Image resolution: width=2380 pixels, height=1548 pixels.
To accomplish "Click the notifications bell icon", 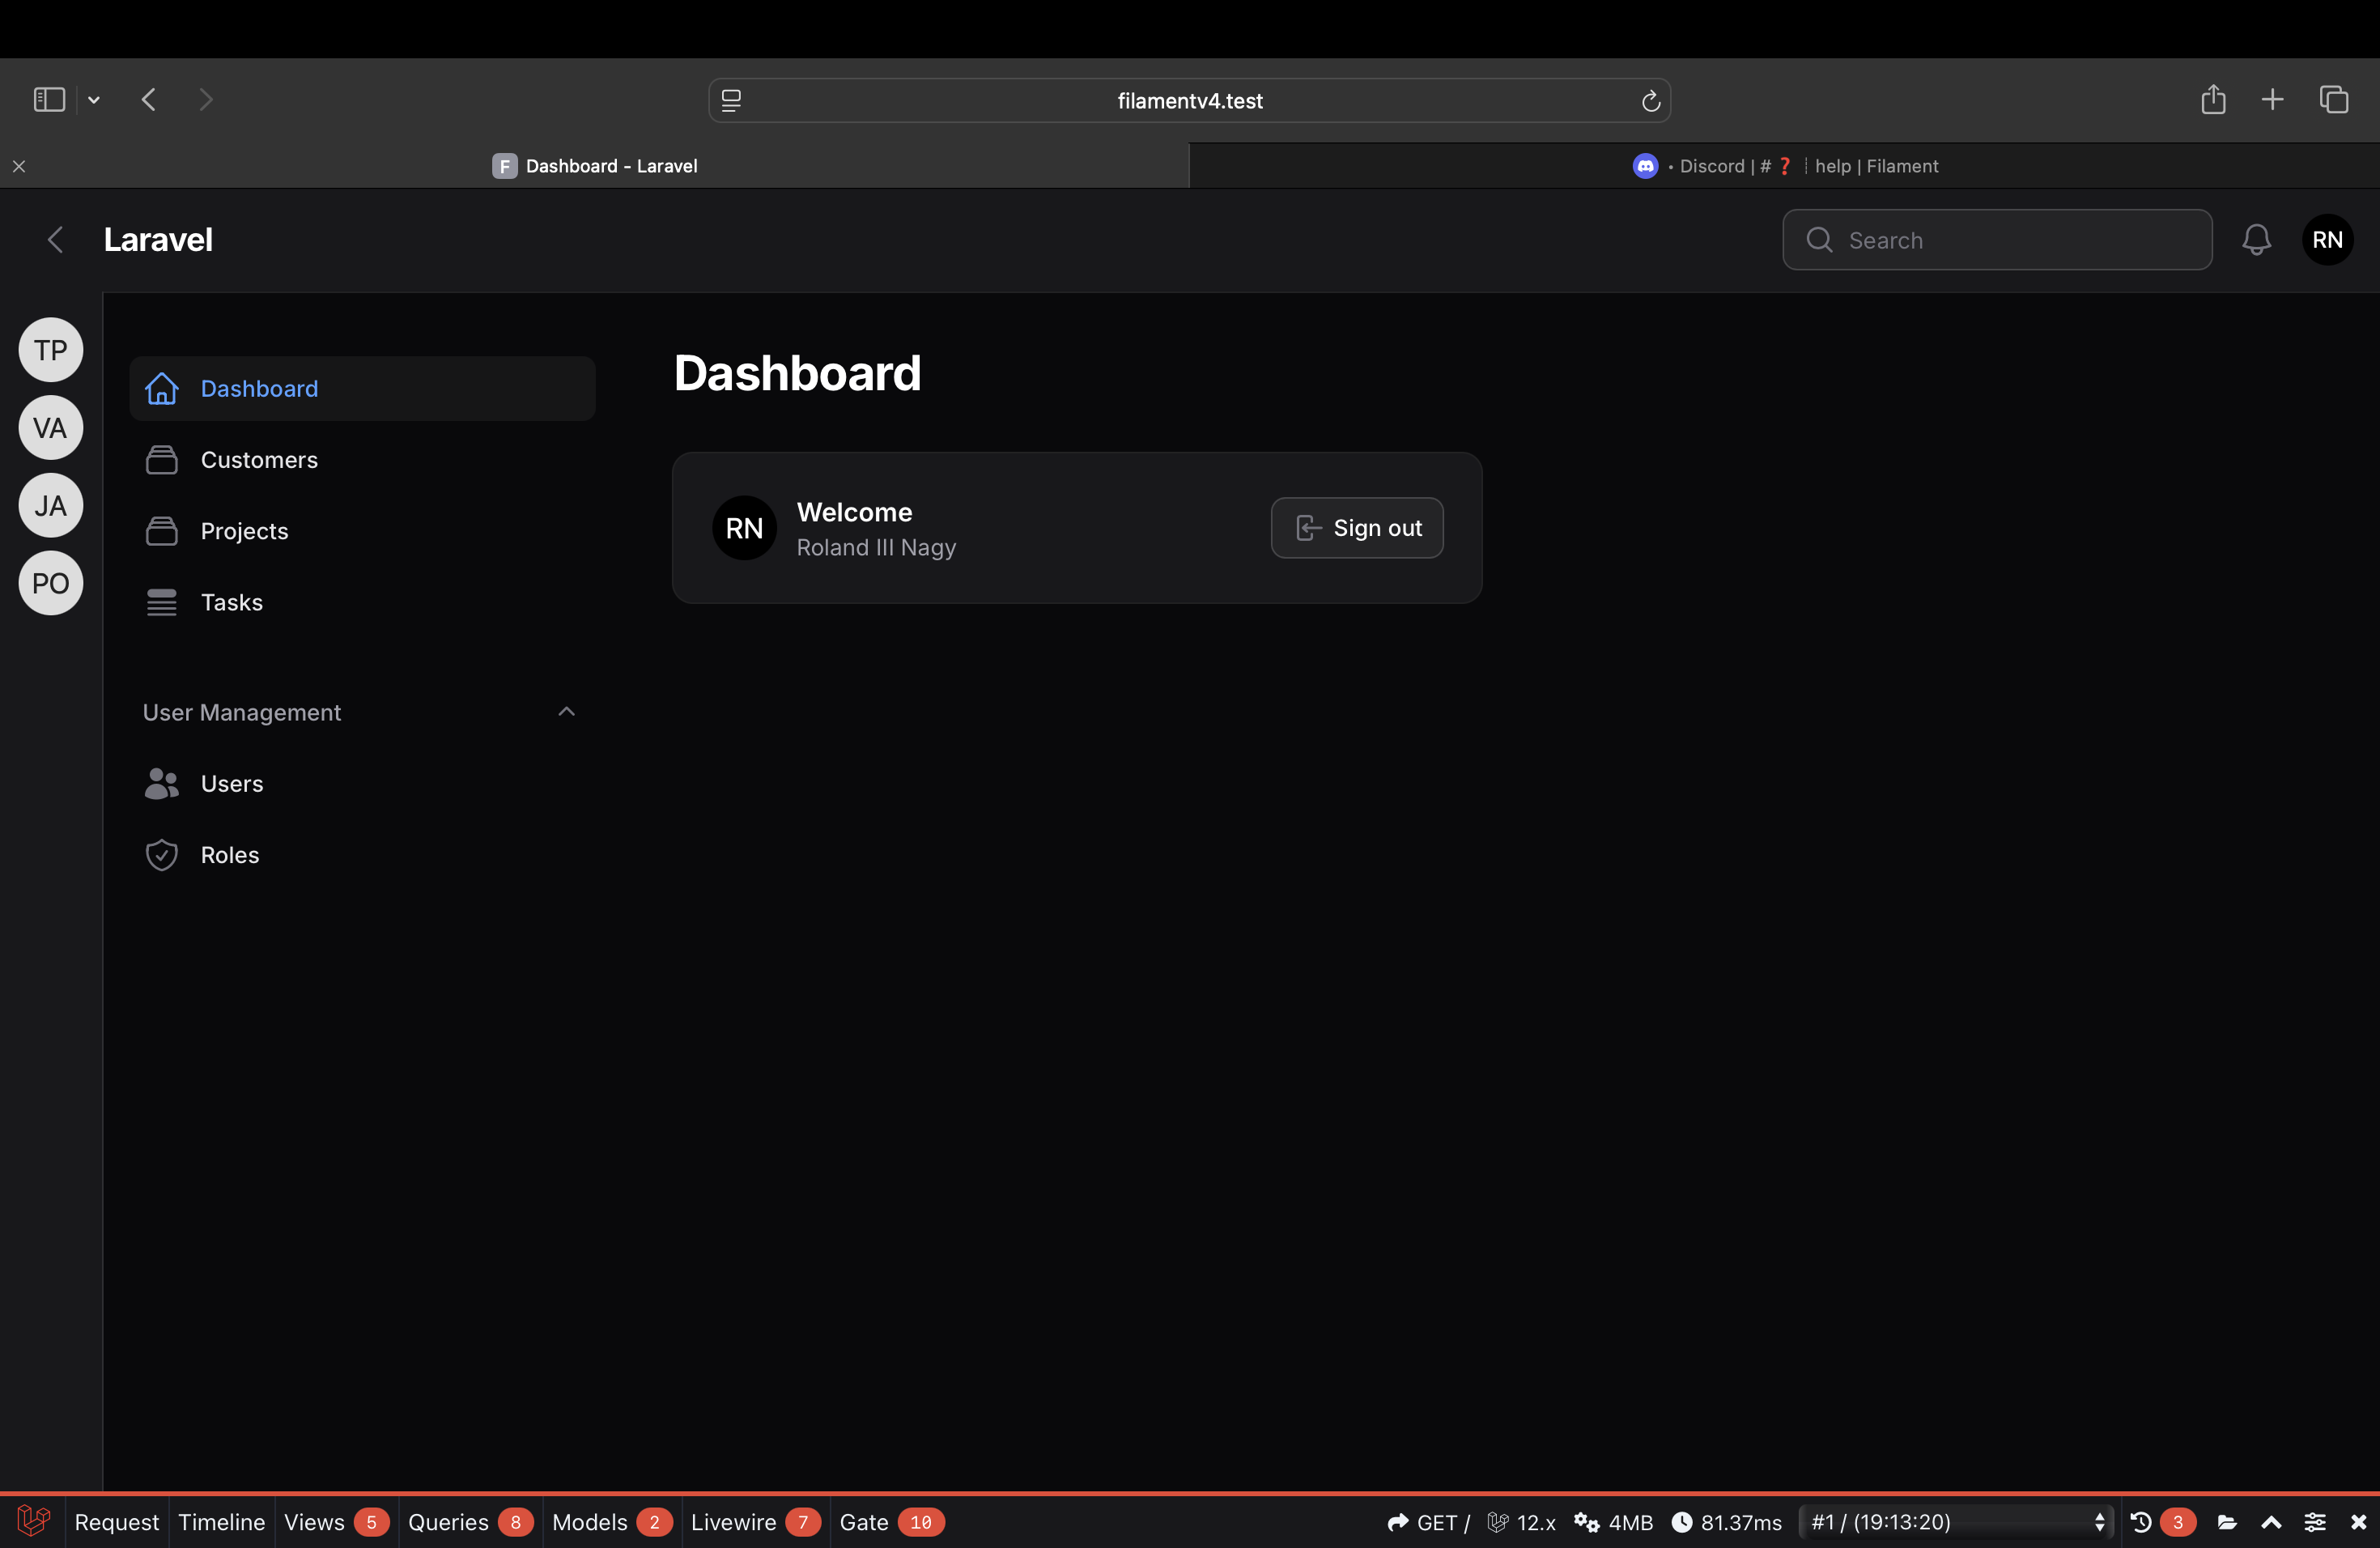I will pyautogui.click(x=2256, y=240).
